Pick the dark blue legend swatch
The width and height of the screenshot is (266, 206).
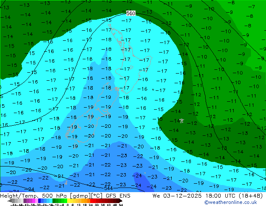pyautogui.click(x=39, y=201)
